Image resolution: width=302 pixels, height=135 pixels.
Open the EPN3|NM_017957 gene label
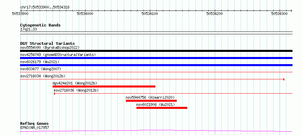click(35, 128)
